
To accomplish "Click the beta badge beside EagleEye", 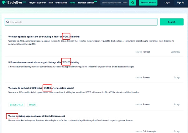I will tap(24, 2).
